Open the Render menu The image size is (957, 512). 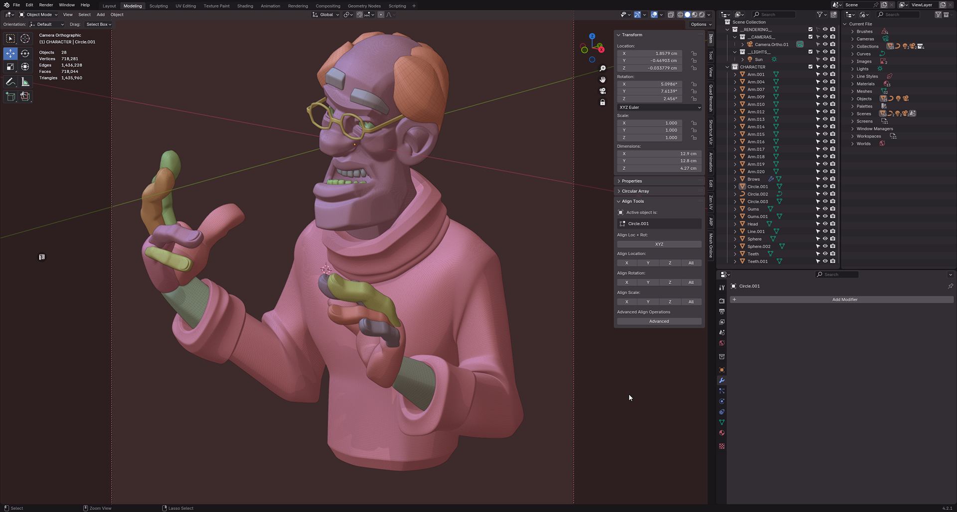(x=46, y=5)
